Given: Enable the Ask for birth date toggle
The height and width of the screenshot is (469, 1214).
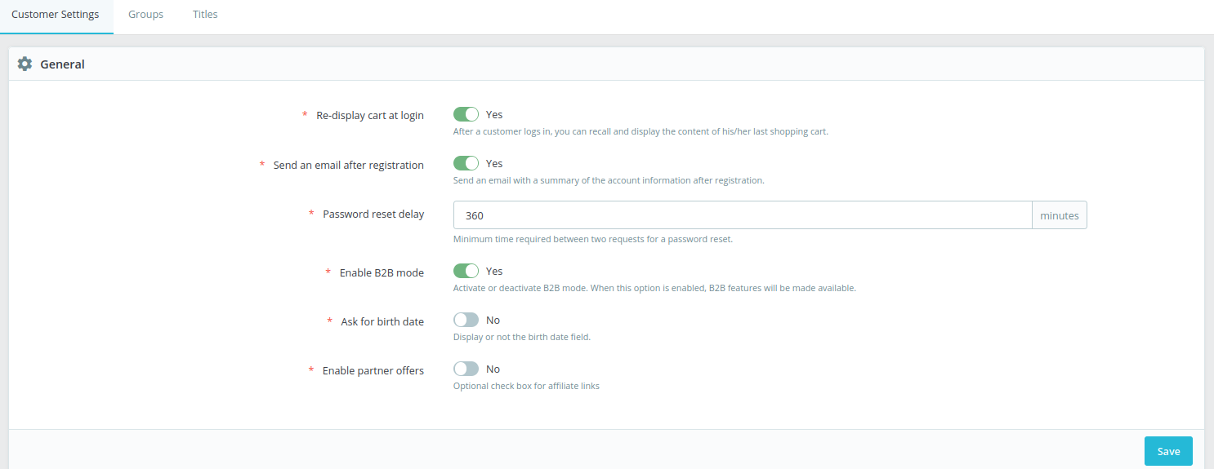Looking at the screenshot, I should click(466, 320).
